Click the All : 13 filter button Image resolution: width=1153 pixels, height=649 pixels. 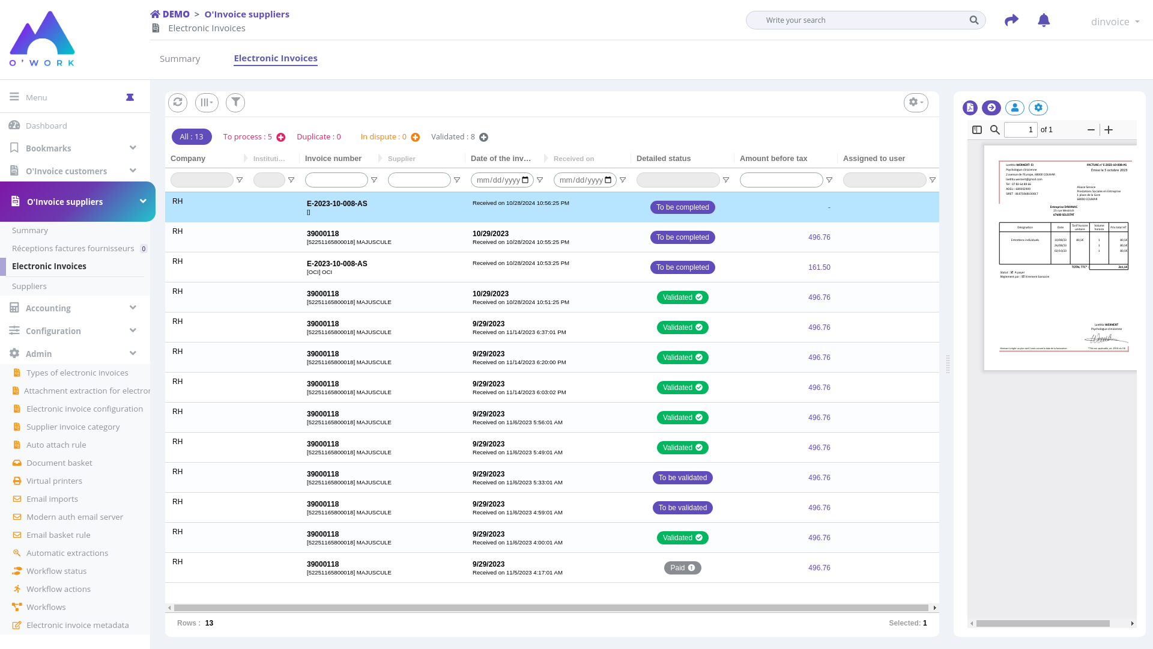192,137
